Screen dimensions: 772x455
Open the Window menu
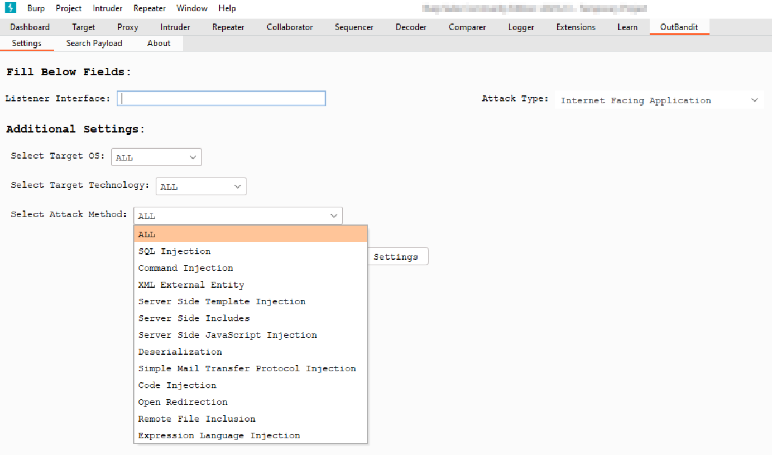coord(192,8)
